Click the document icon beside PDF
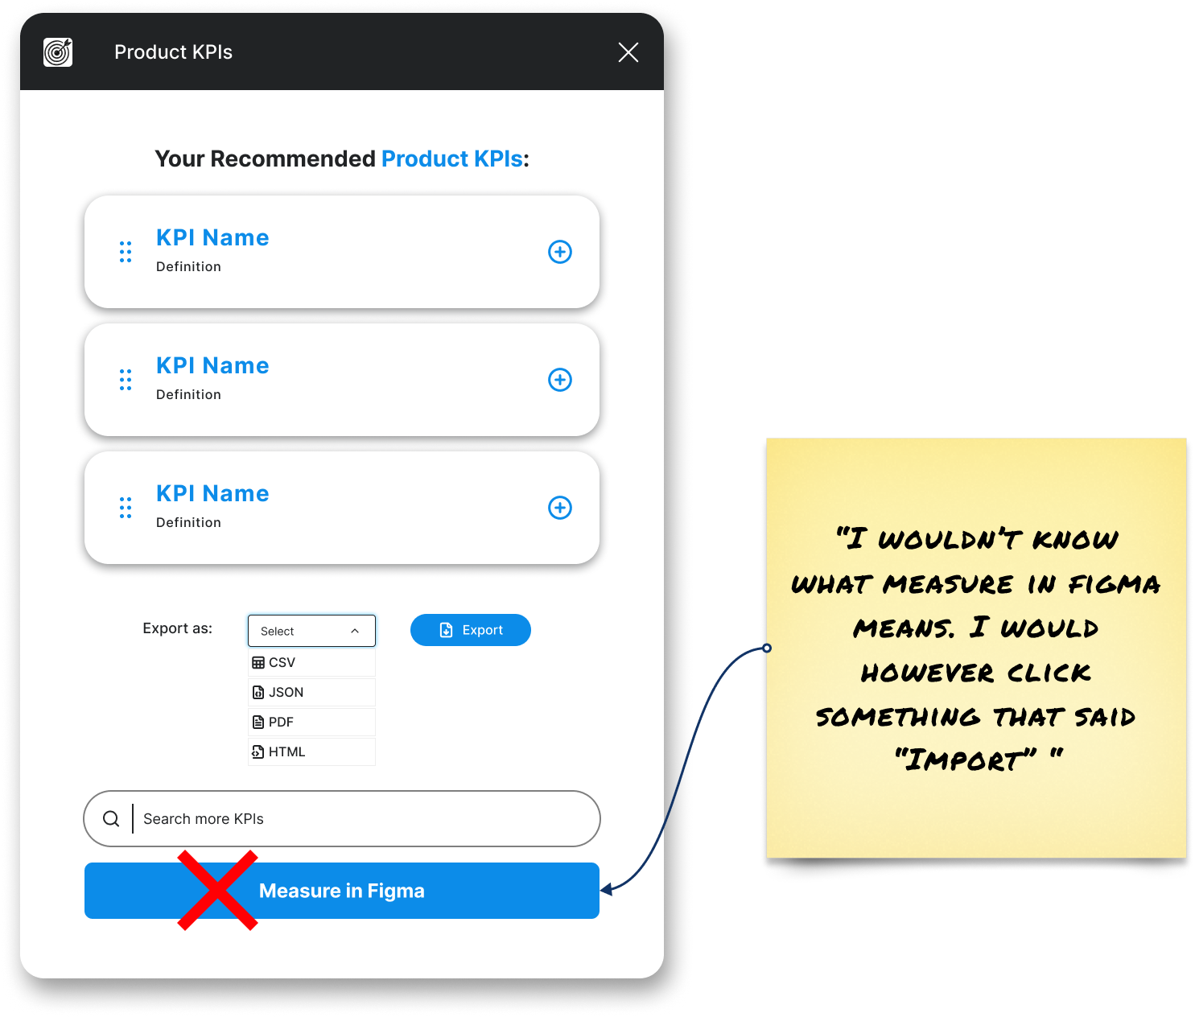Viewport: 1195px width, 1017px height. (258, 722)
